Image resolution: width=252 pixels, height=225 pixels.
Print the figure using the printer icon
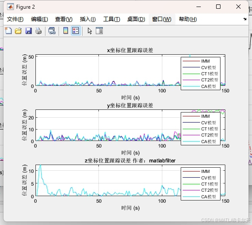[x=38, y=31]
